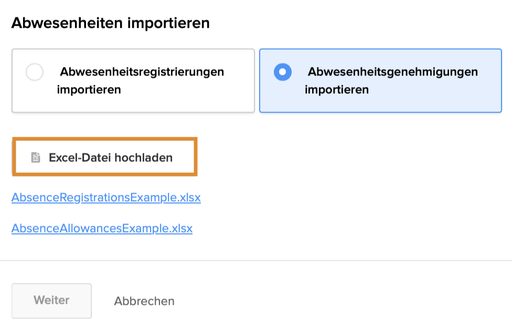The image size is (512, 330).
Task: Click the Abwesenheiten importieren heading
Action: (x=110, y=23)
